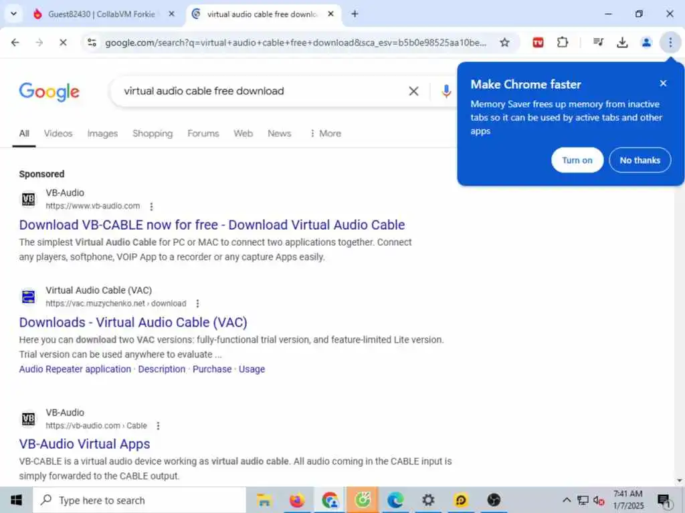Open Microsoft Edge from taskbar

click(395, 500)
